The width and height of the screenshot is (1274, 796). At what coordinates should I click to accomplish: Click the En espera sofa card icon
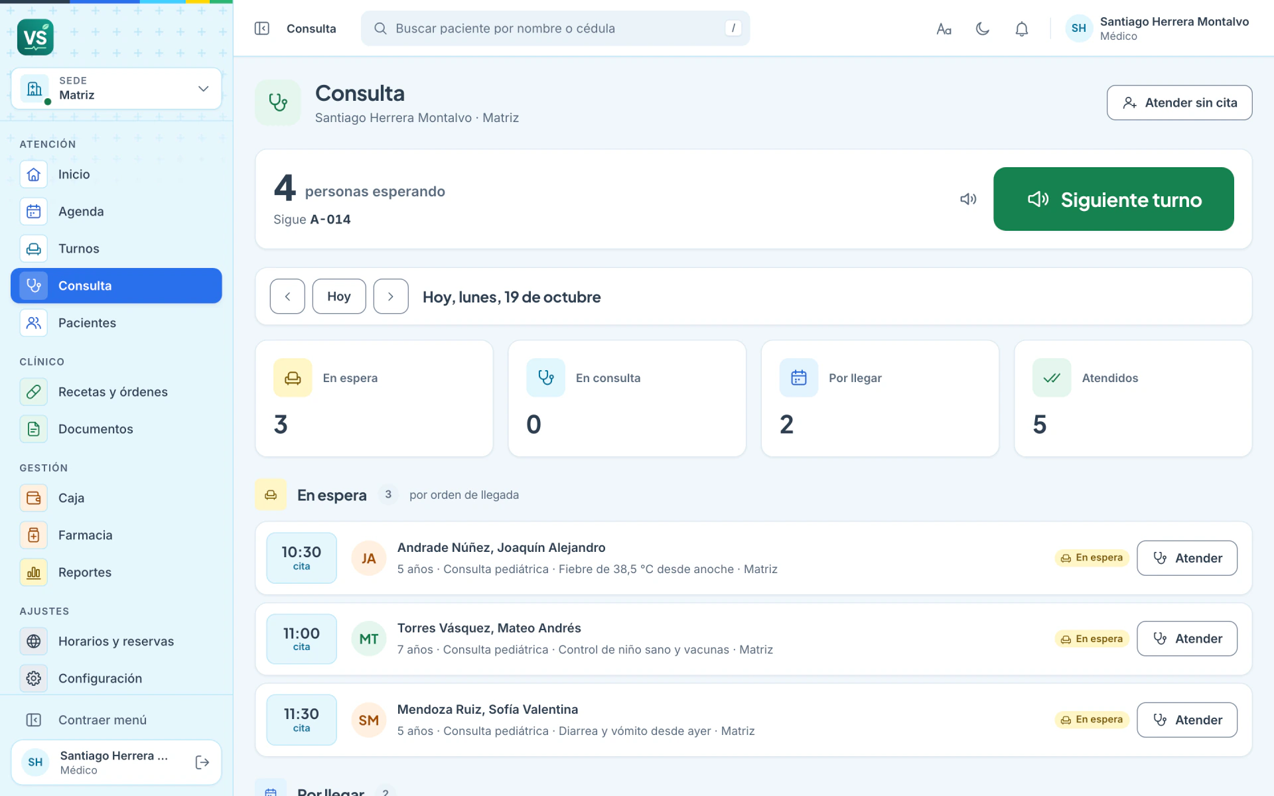click(293, 378)
